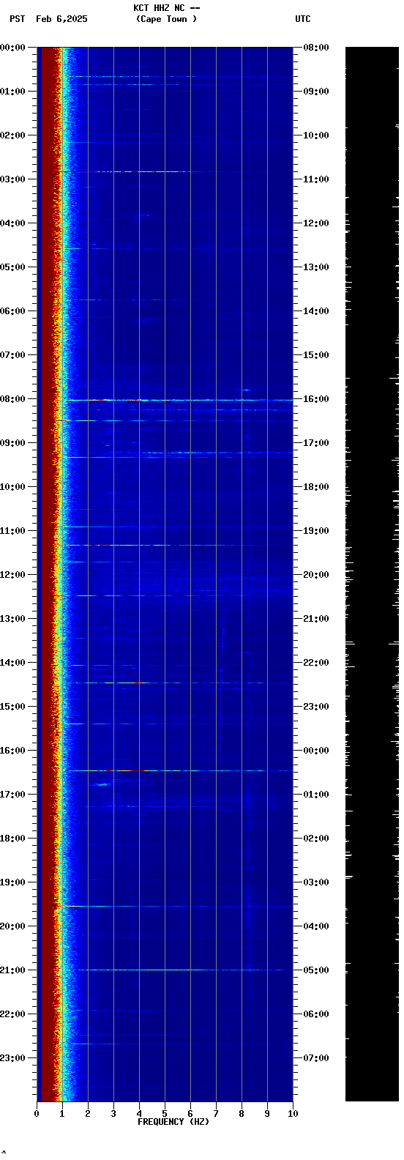Select the 16:00 PST time tick
The image size is (404, 1160).
(13, 751)
